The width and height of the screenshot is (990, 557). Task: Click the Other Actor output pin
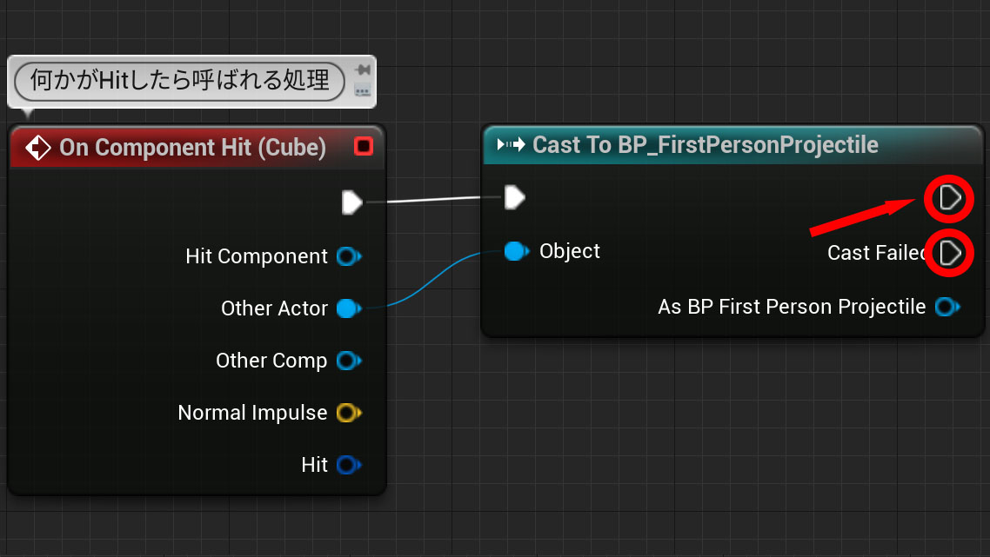point(349,308)
